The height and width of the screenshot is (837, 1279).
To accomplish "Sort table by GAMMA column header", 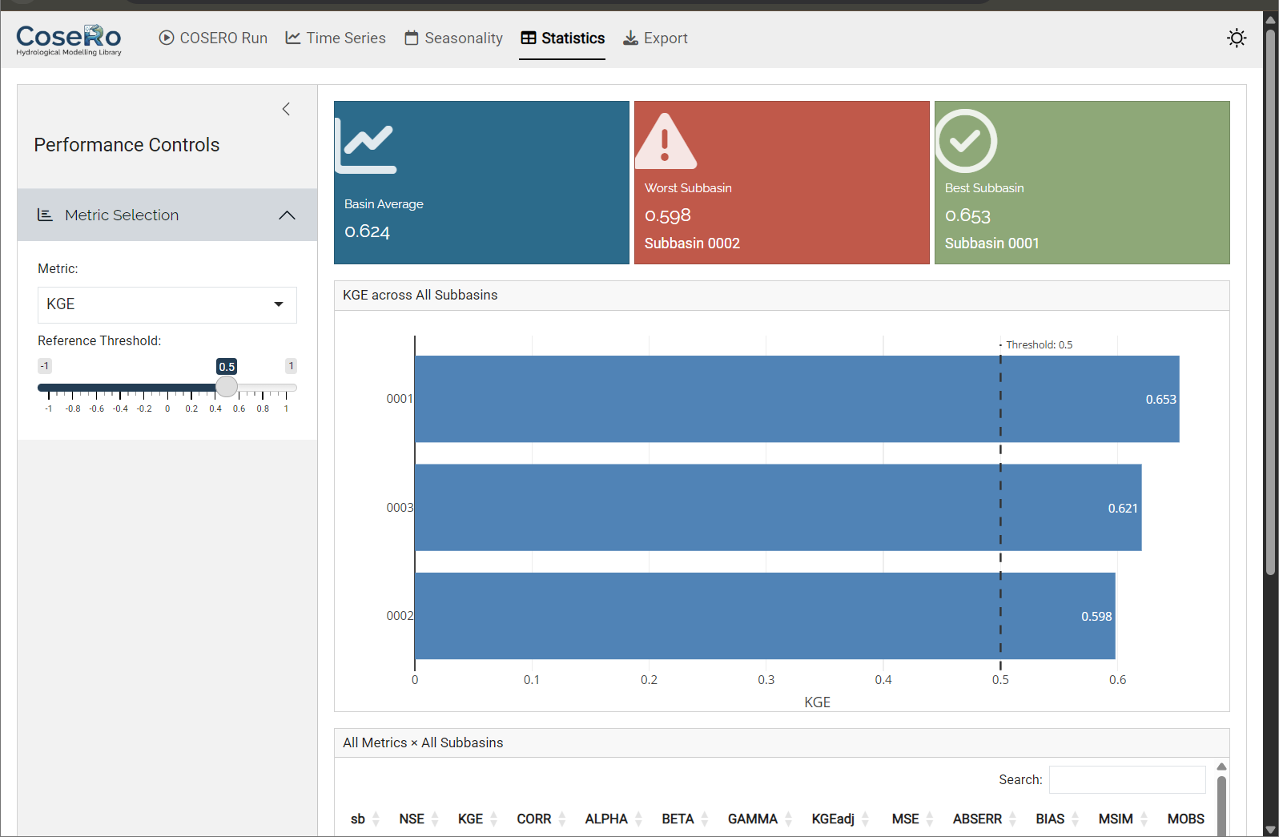I will coord(752,819).
